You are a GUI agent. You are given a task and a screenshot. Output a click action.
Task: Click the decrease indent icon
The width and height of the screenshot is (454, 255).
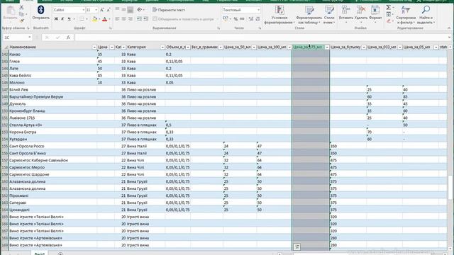(139, 19)
